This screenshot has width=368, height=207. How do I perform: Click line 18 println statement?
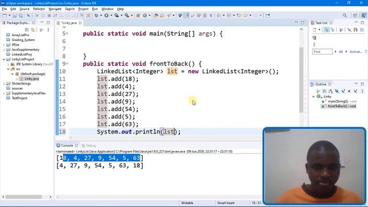pyautogui.click(x=139, y=132)
